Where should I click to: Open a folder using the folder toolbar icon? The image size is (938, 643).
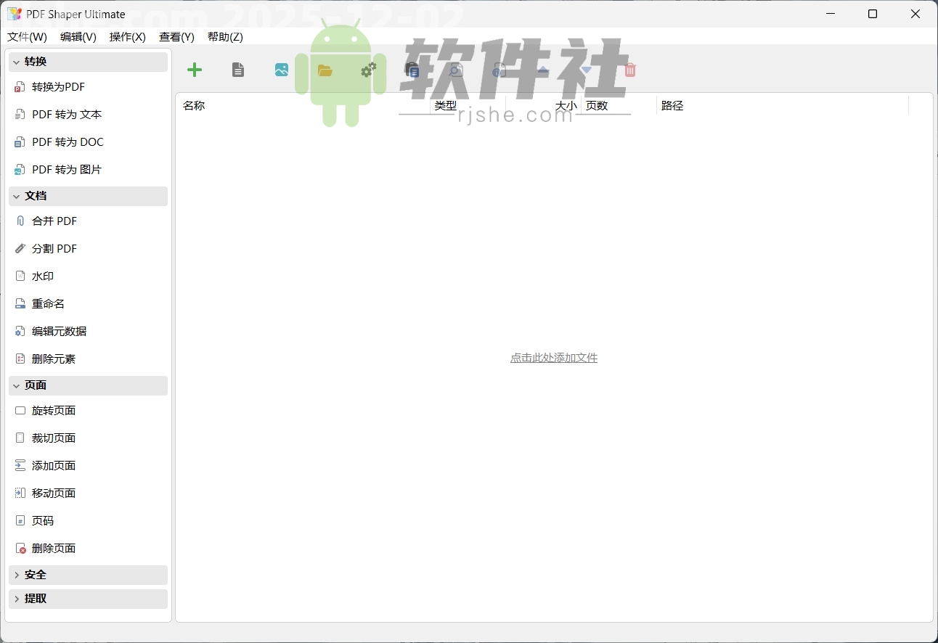tap(325, 70)
